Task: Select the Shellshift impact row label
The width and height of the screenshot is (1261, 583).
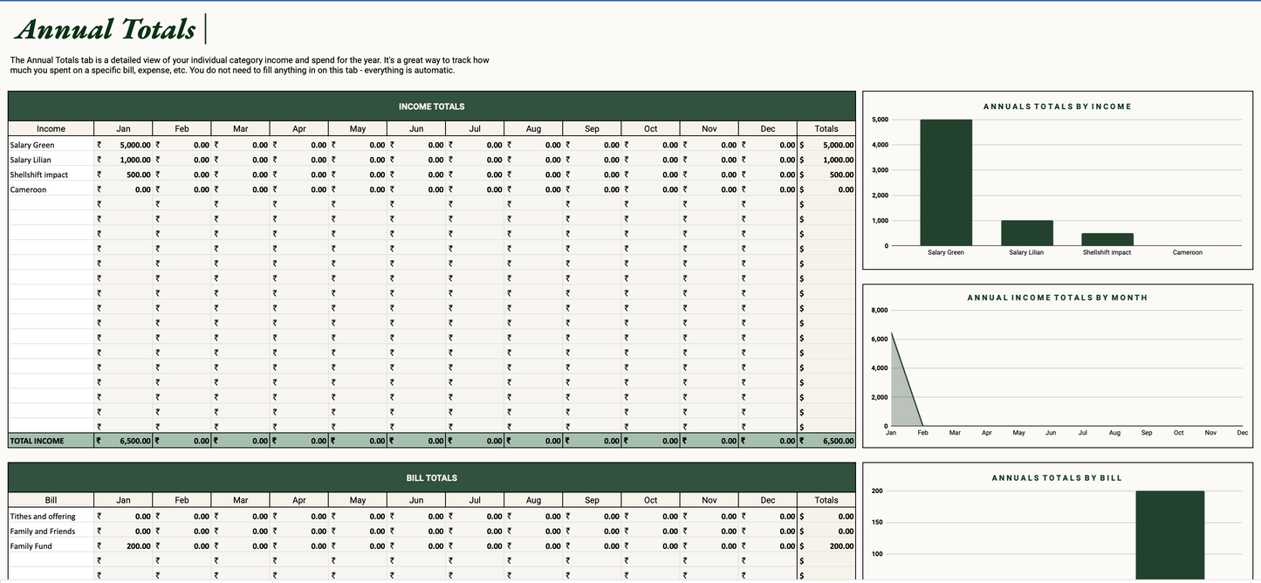Action: (38, 175)
